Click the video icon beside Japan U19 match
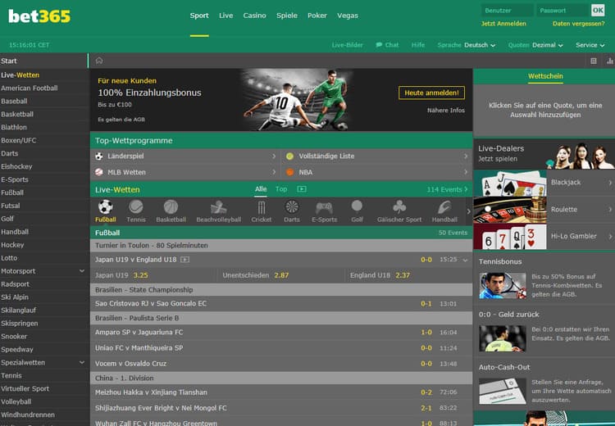 coord(184,260)
